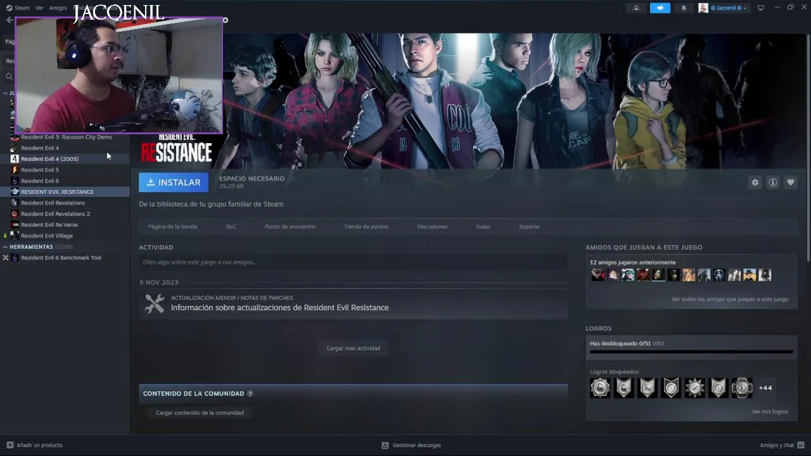Image resolution: width=811 pixels, height=456 pixels.
Task: Click the Resident Evil 4 (2005) game icon
Action: coord(15,159)
